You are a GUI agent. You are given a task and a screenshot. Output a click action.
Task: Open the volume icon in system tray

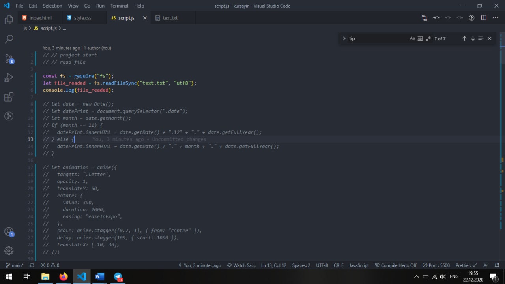443,276
